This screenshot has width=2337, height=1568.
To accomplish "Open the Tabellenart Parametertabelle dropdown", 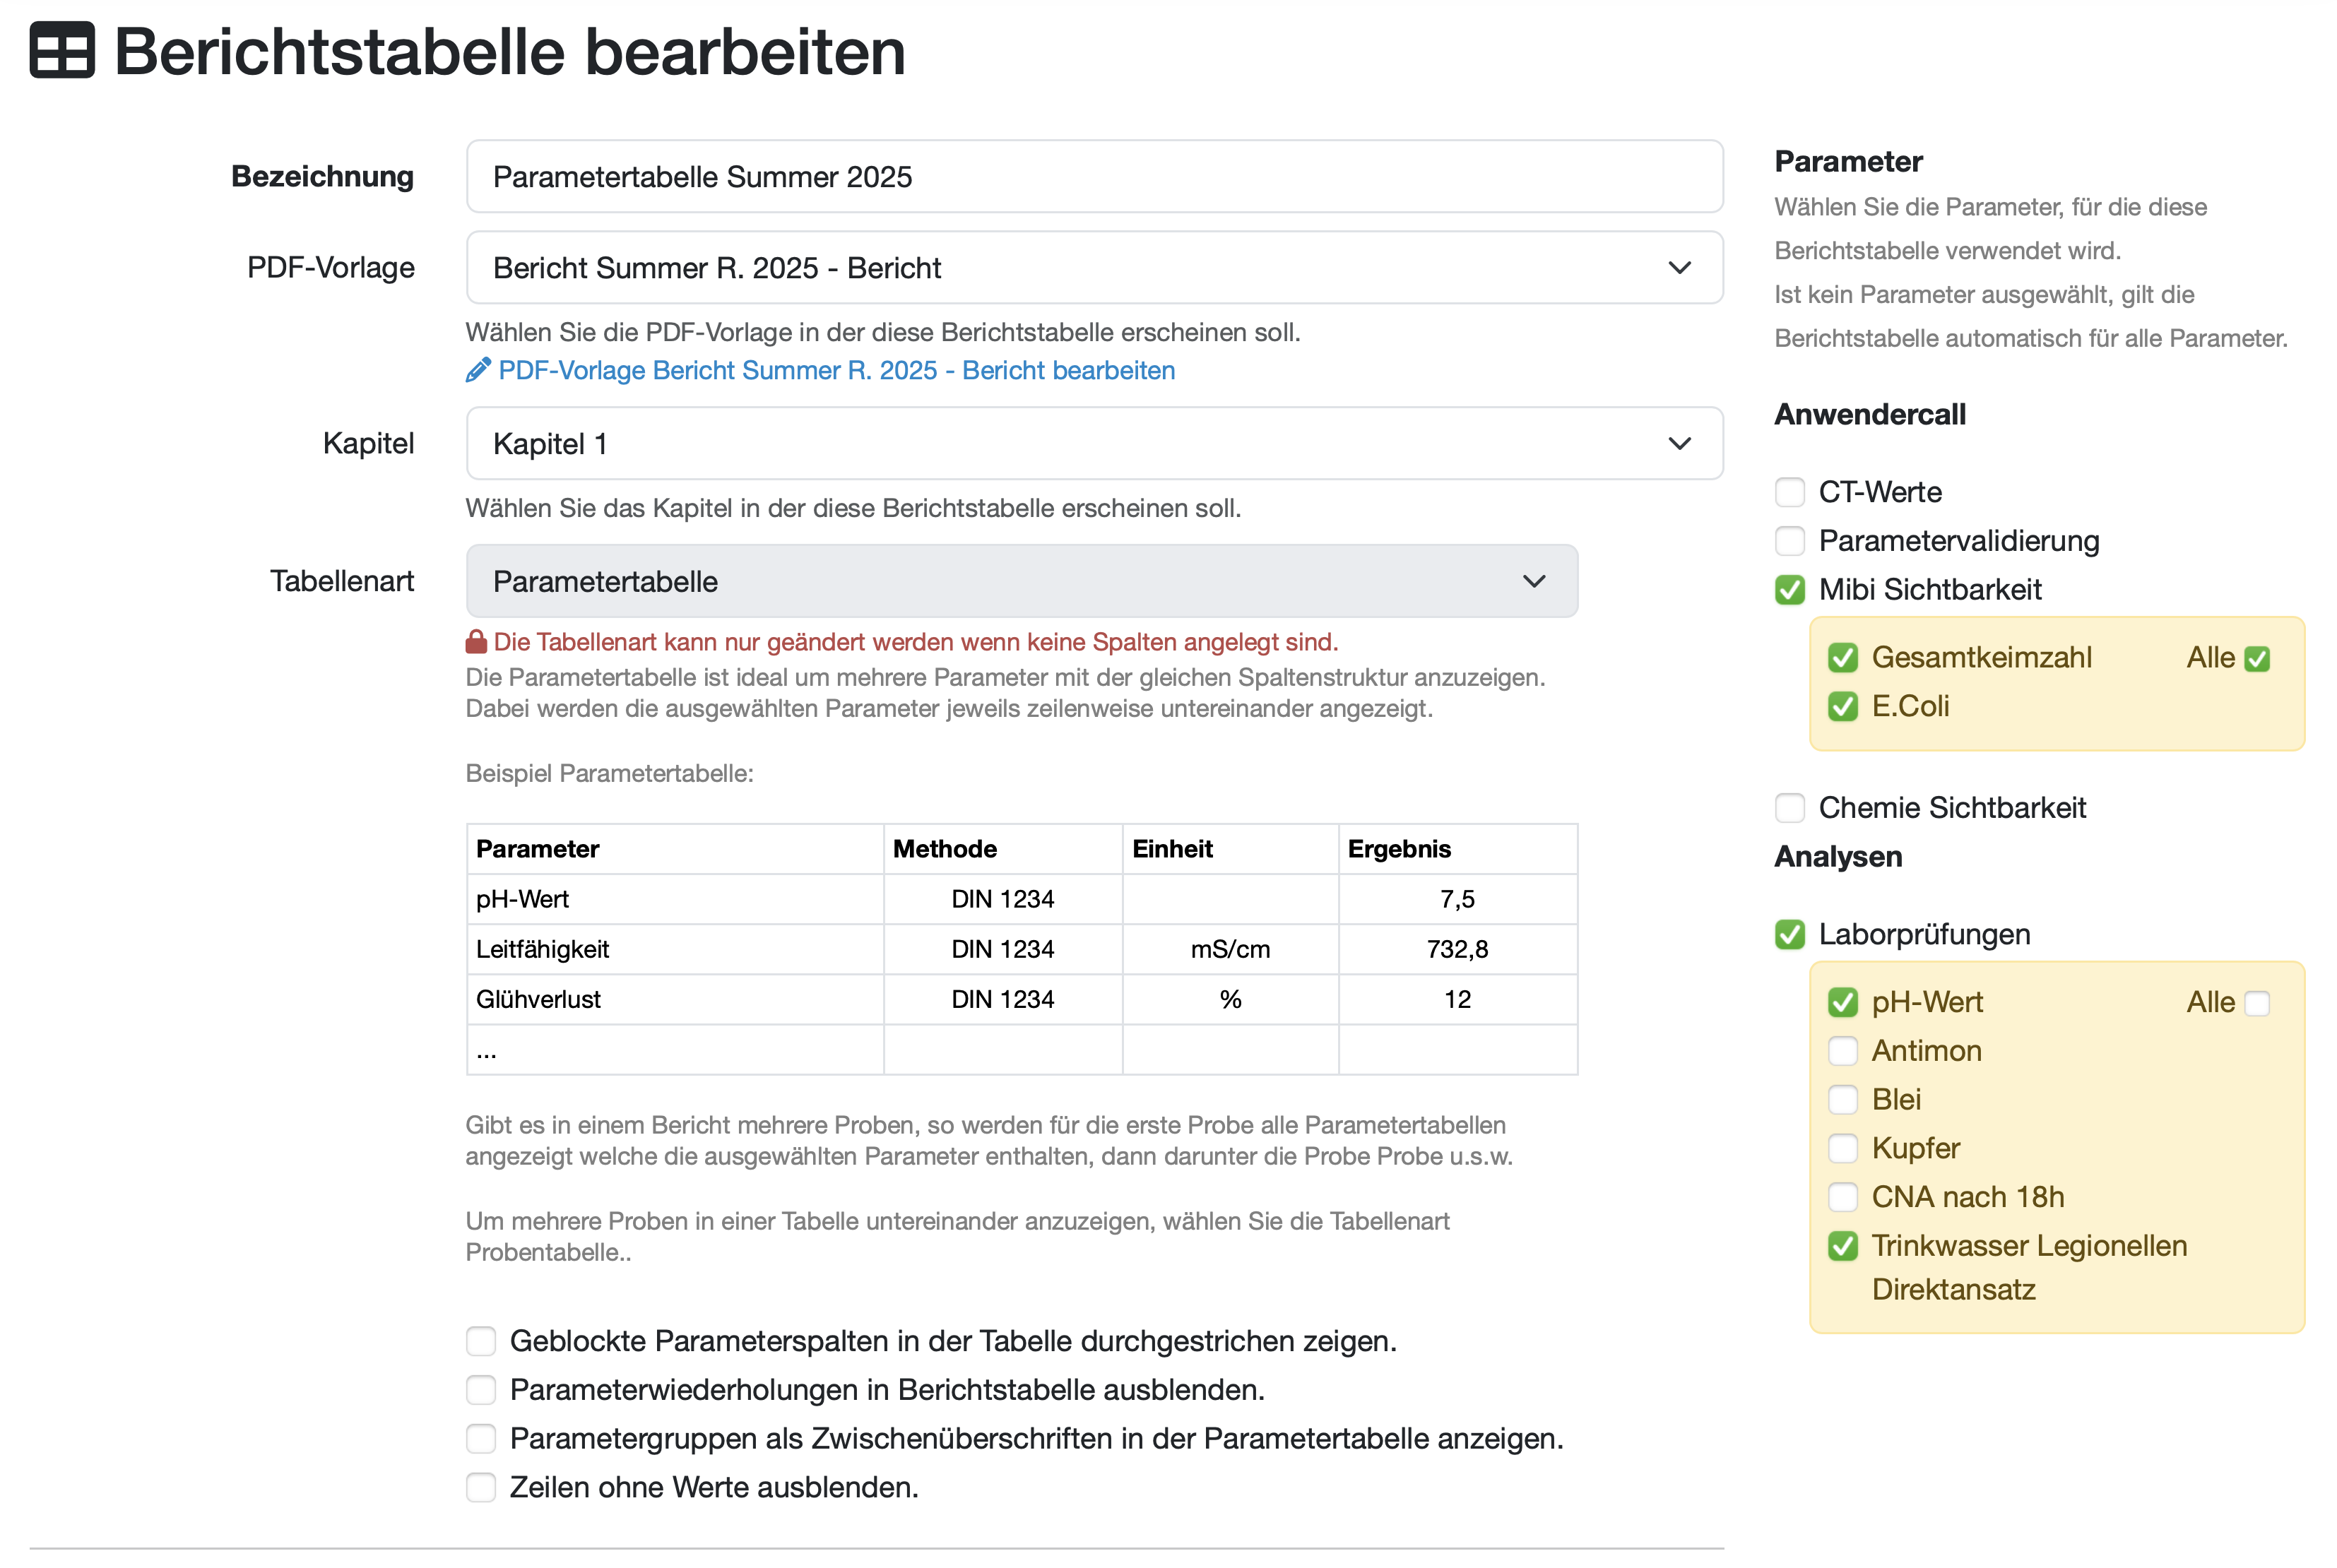I will [1020, 581].
